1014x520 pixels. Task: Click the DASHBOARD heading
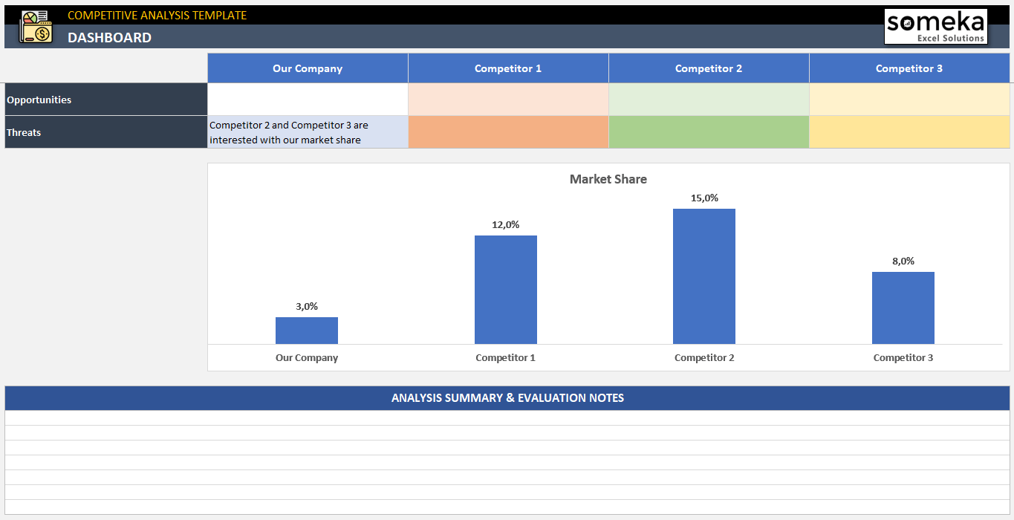pyautogui.click(x=109, y=37)
